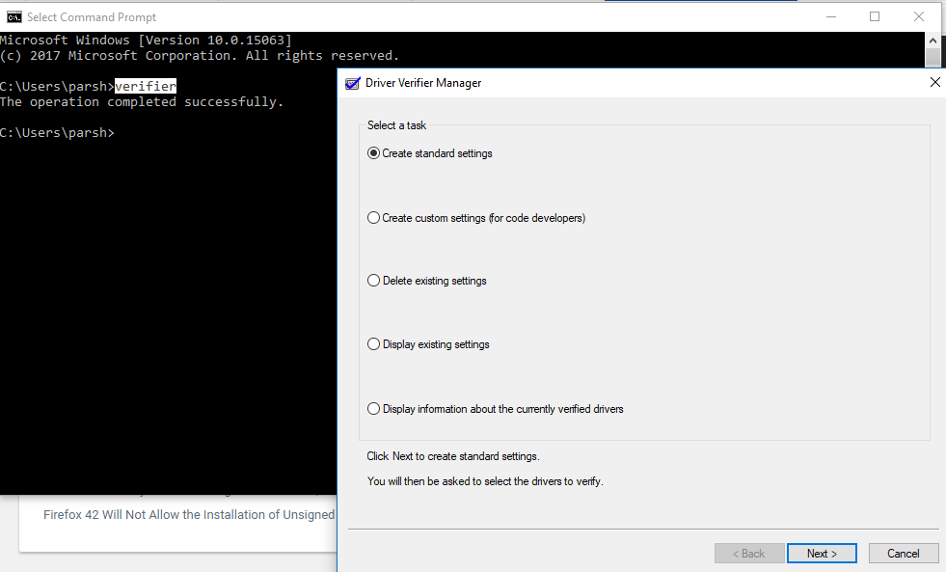Open the Firefox 42 article link
This screenshot has width=946, height=572.
coord(189,515)
